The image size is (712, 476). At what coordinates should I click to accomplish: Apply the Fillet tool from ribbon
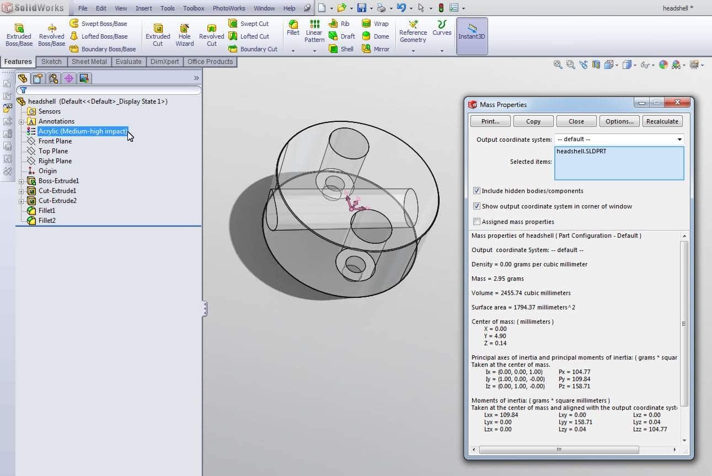pyautogui.click(x=293, y=28)
